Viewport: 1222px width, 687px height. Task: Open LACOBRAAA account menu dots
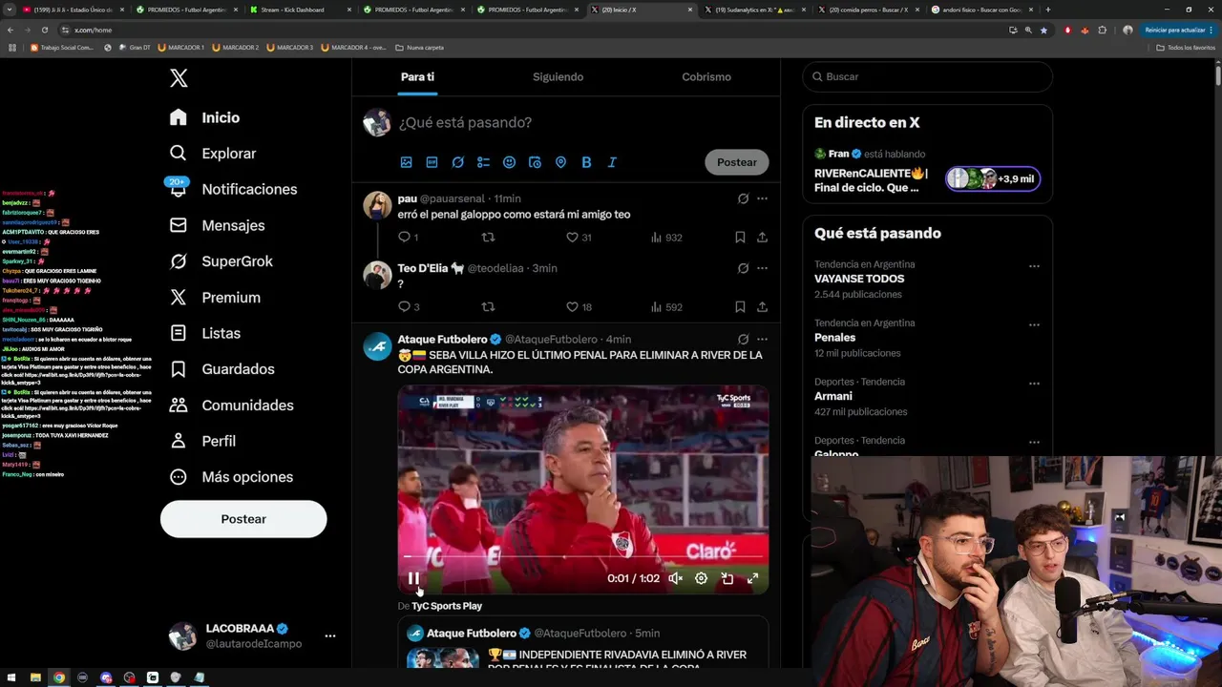(x=330, y=635)
